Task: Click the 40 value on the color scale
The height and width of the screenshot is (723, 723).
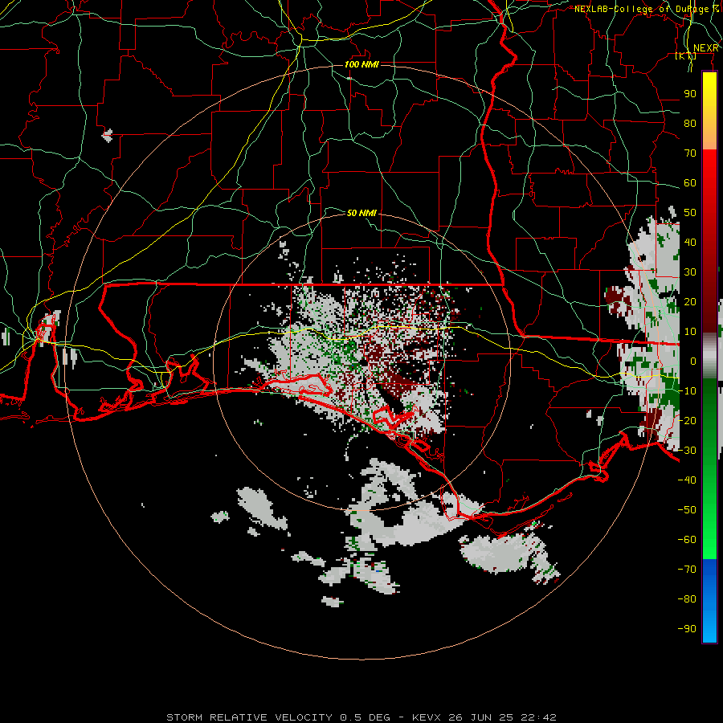Action: pos(690,242)
